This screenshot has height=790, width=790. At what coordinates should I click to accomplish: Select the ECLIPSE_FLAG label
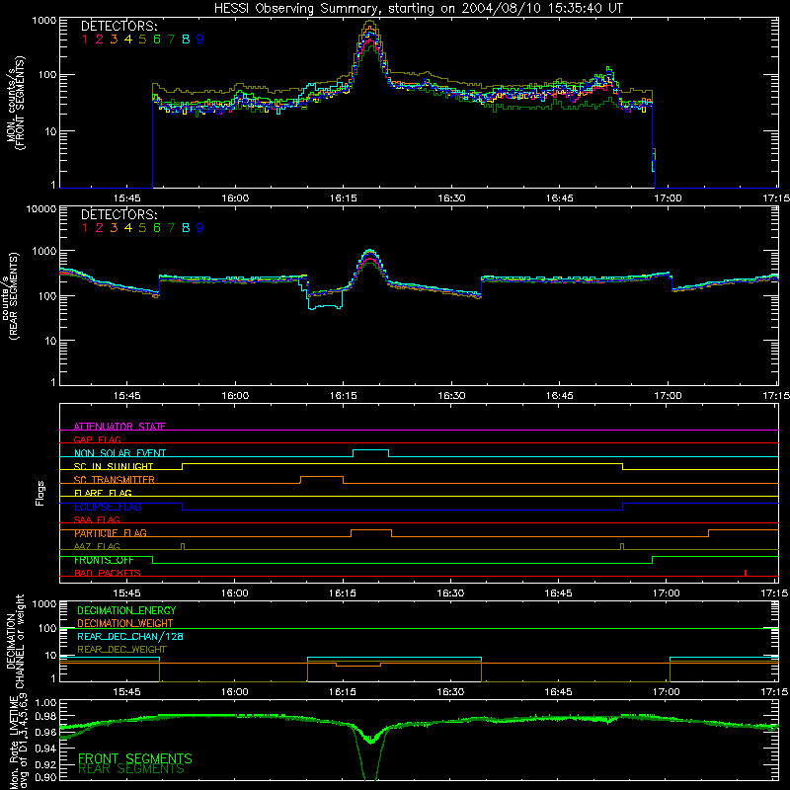[108, 507]
